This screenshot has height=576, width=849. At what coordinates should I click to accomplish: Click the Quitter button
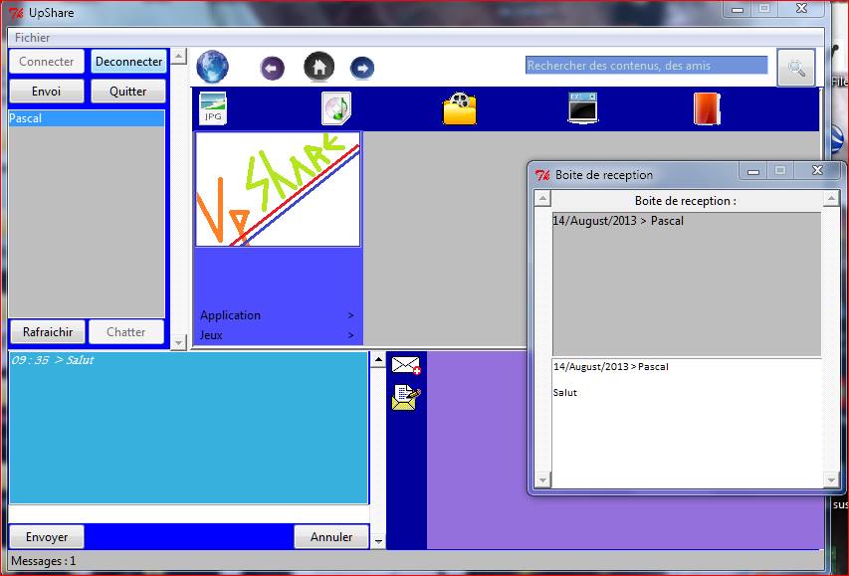[128, 91]
